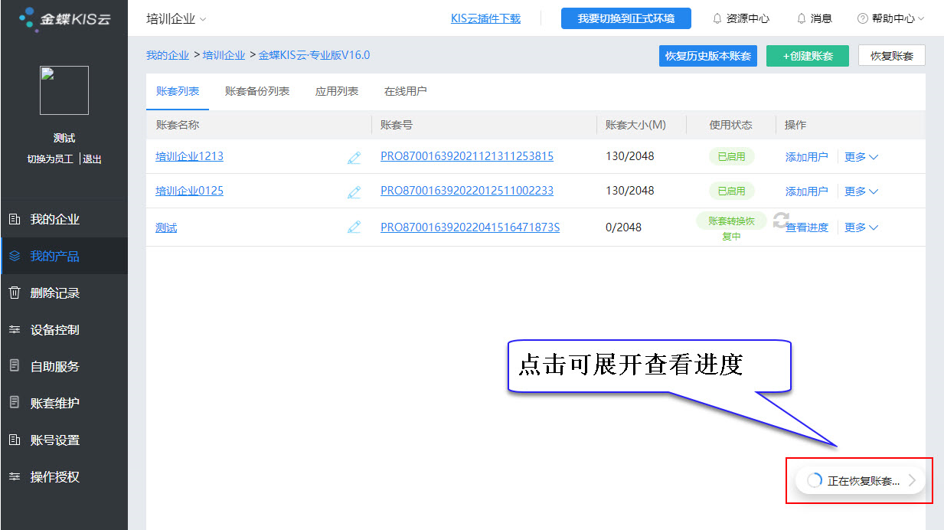Click account number PRO87001639202204151647187​3S

[470, 227]
